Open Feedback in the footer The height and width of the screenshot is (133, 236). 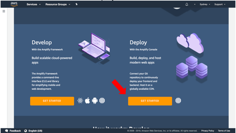point(15,131)
